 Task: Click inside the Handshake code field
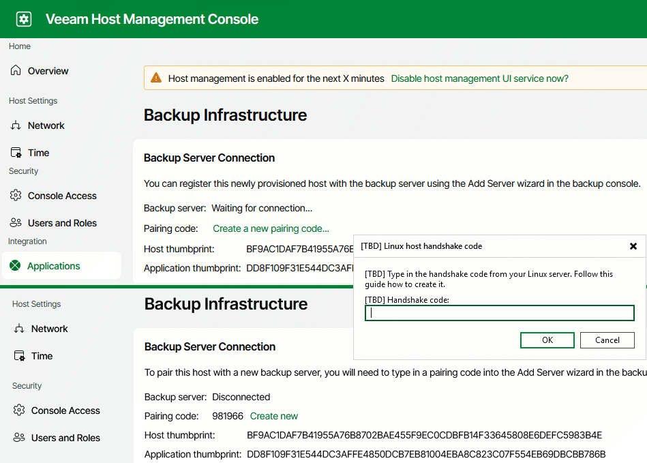coord(499,312)
